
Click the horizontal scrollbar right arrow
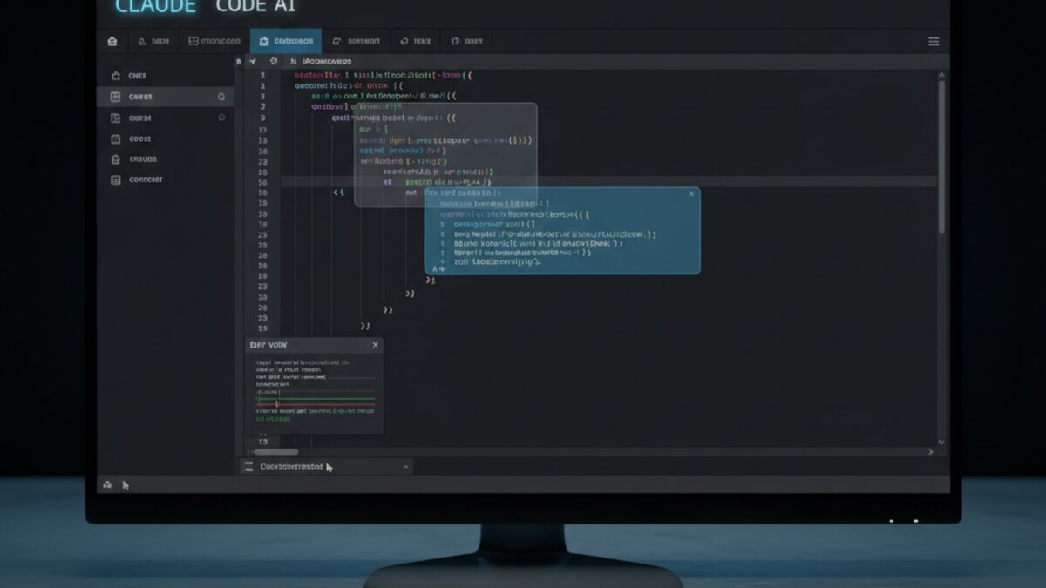[931, 451]
